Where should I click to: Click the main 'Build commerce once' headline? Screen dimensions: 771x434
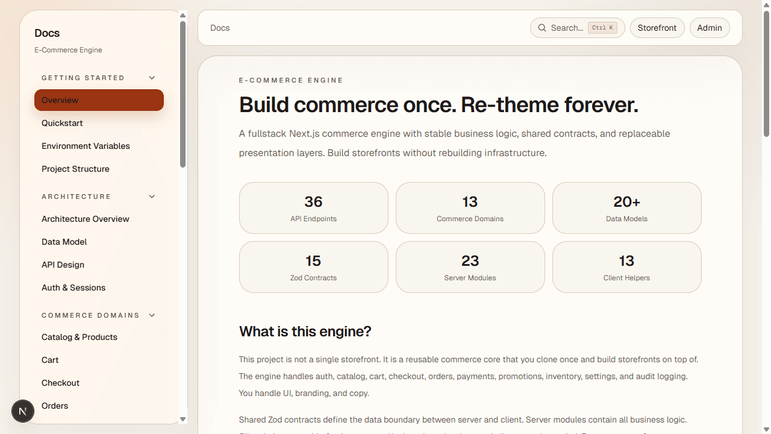(439, 105)
